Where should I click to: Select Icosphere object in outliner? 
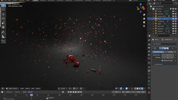(161, 21)
